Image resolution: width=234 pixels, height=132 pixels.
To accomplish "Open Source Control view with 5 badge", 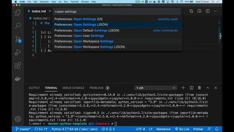I will [x=18, y=39].
